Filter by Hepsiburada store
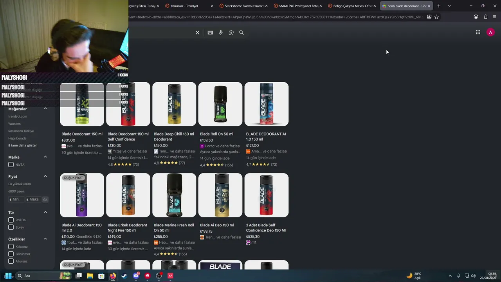 17,138
